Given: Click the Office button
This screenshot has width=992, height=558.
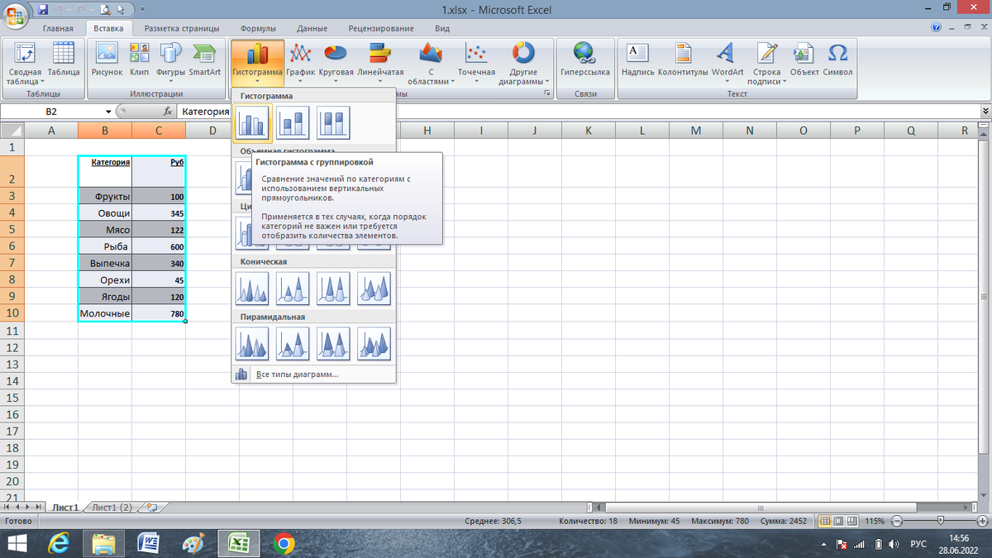Looking at the screenshot, I should tap(16, 16).
